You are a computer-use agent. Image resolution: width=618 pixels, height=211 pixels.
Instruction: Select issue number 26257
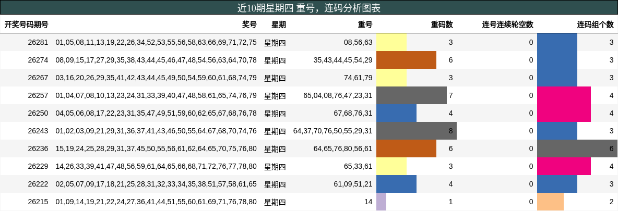[x=38, y=95]
